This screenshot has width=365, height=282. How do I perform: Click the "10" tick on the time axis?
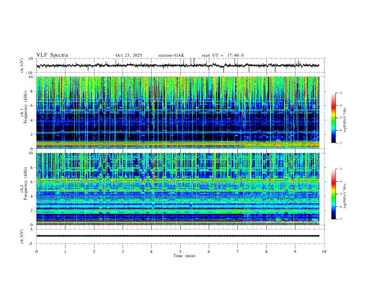pos(324,252)
